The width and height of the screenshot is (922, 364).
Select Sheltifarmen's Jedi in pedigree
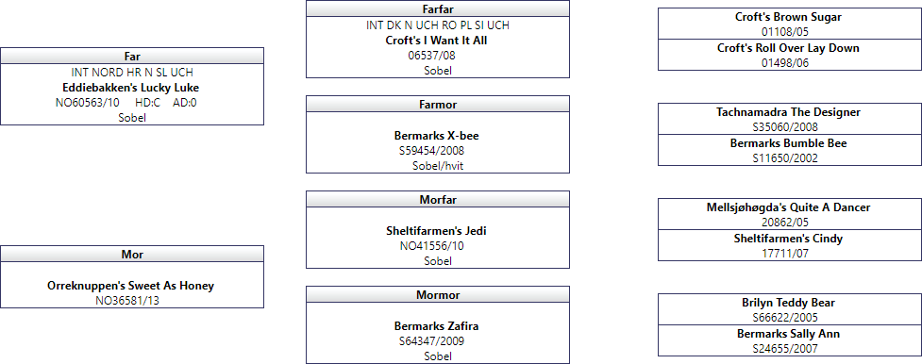pos(436,231)
